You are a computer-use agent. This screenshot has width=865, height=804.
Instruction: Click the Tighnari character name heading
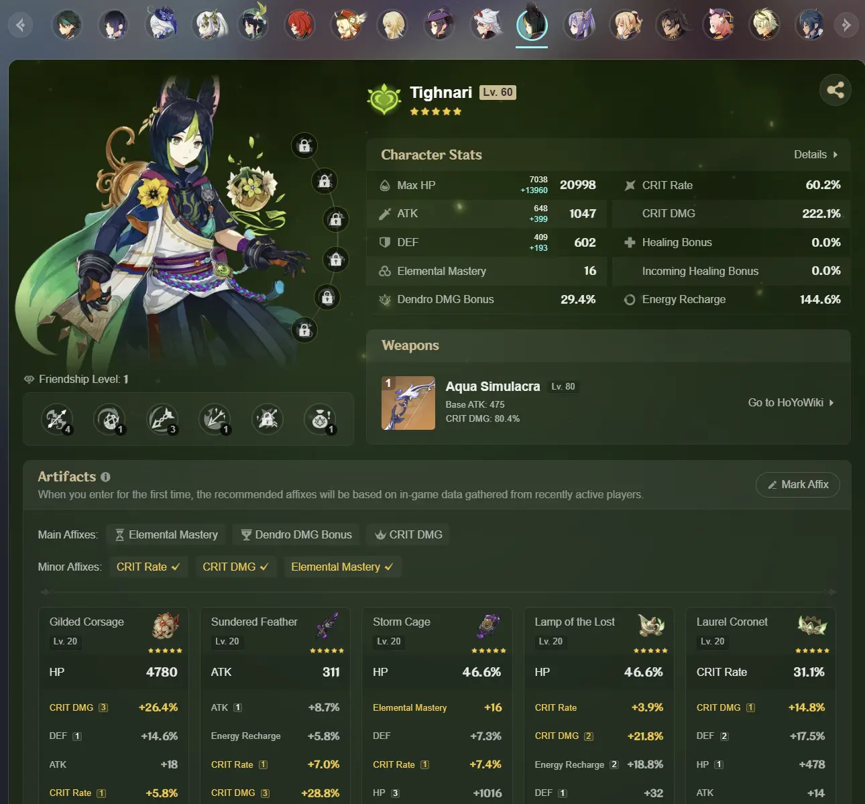(441, 93)
